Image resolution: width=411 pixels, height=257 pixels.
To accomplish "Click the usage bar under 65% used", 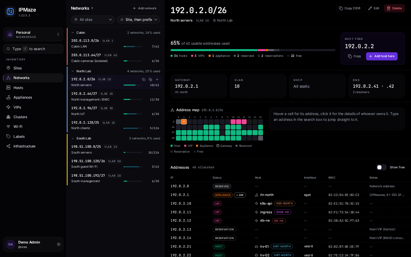I will (x=253, y=50).
